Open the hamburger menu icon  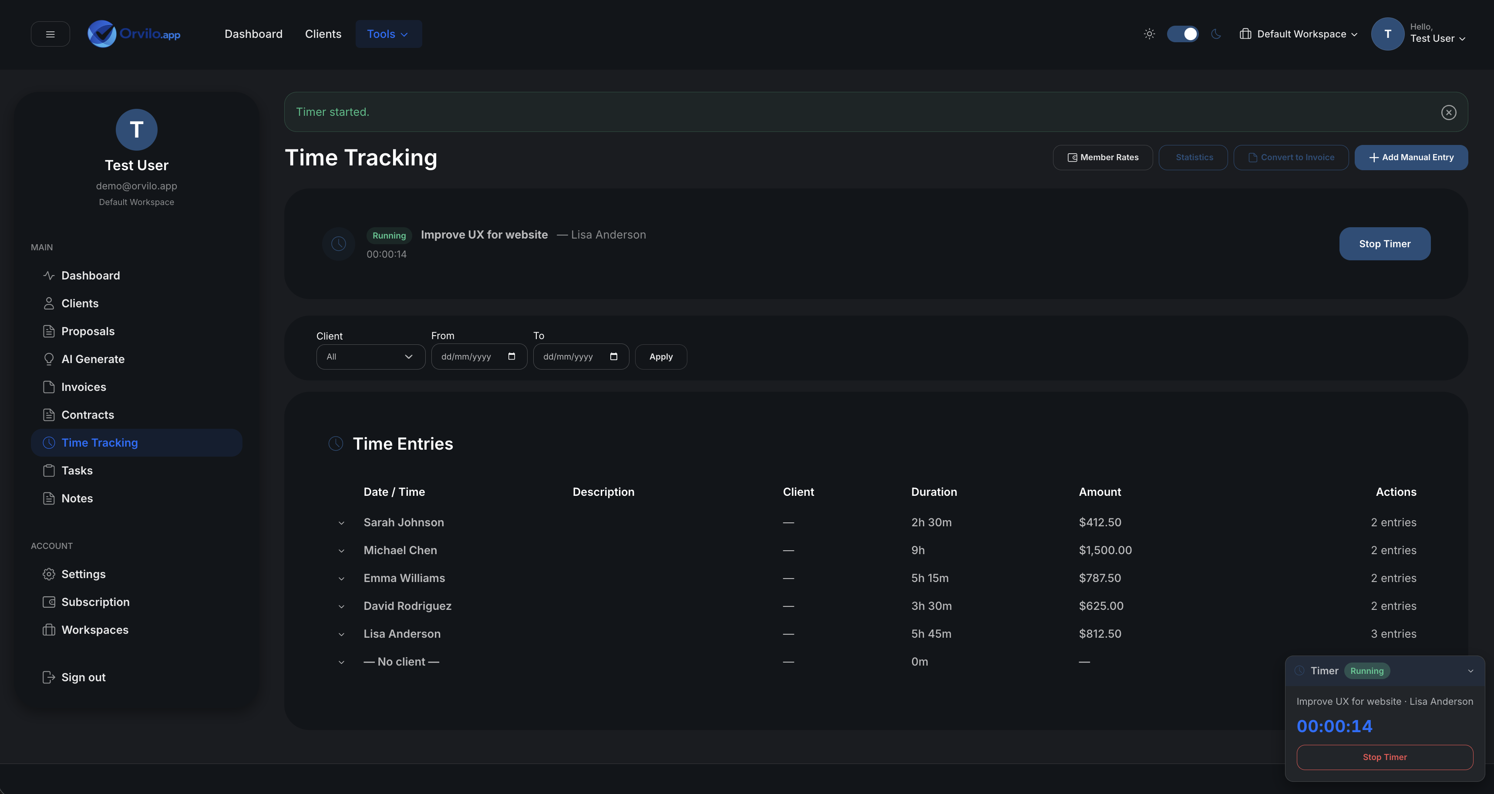pyautogui.click(x=50, y=34)
